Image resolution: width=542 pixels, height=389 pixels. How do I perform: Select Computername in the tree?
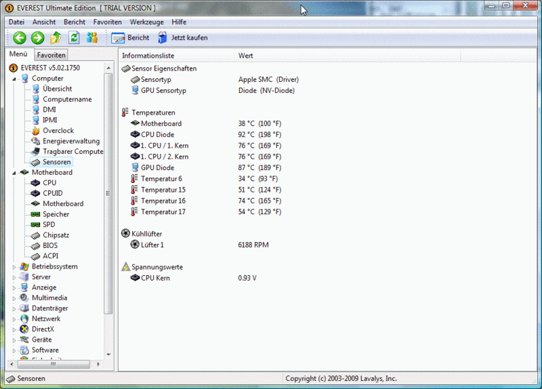coord(67,99)
